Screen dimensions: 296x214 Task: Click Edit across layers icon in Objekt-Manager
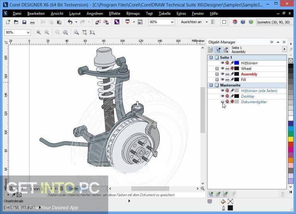(219, 50)
